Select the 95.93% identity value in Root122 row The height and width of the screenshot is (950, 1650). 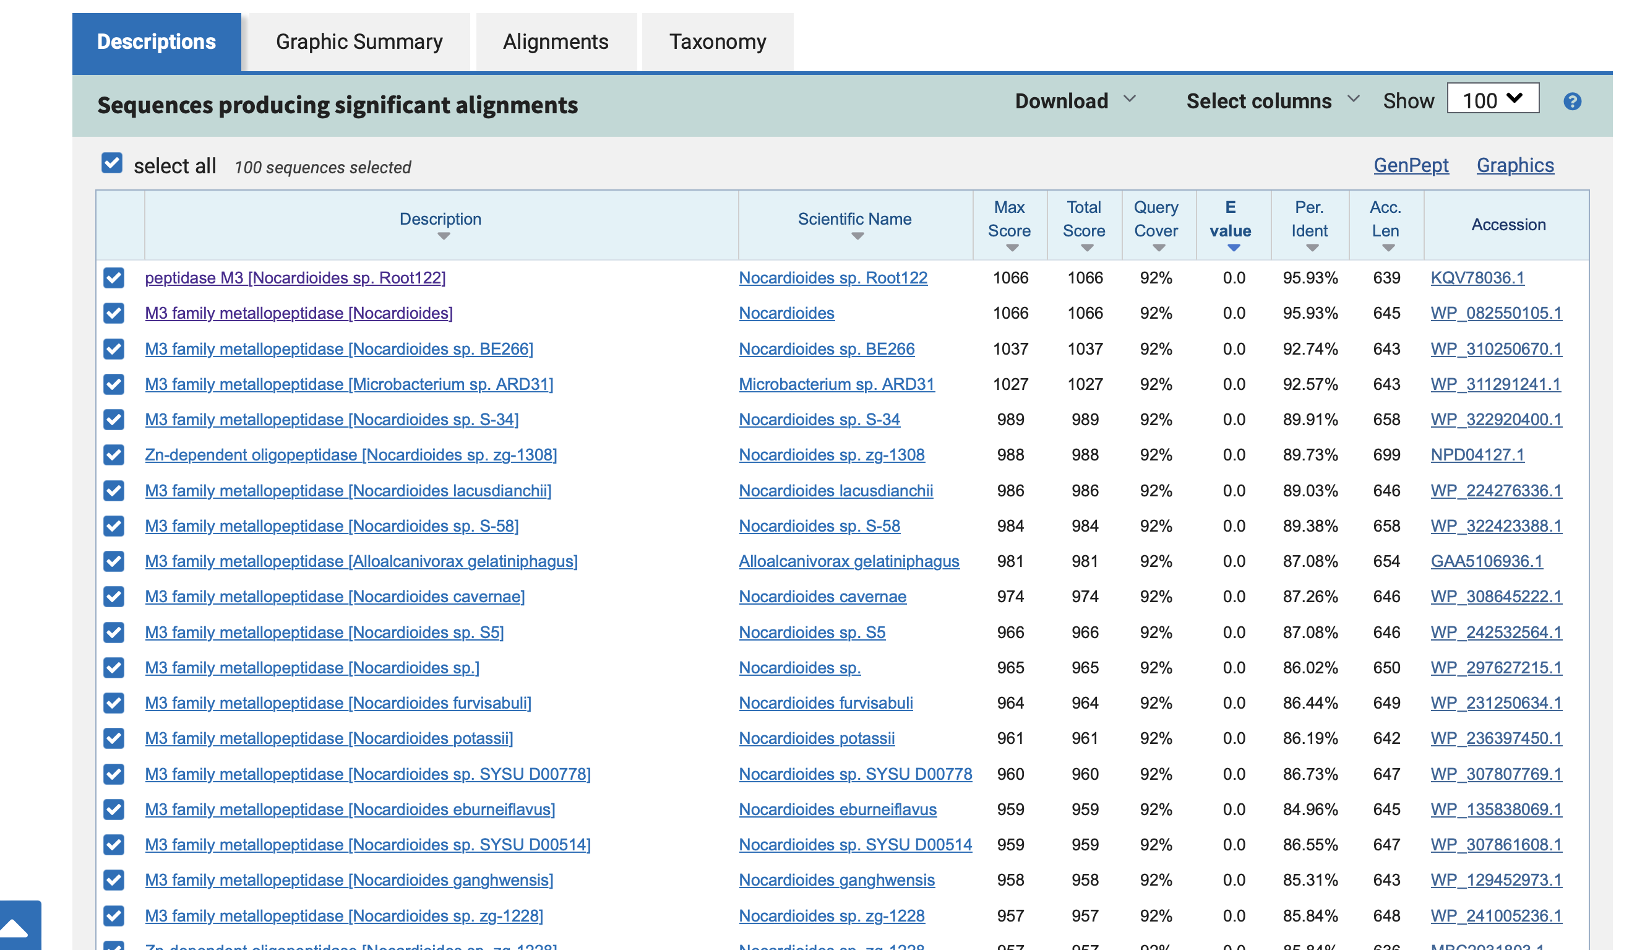(1310, 278)
